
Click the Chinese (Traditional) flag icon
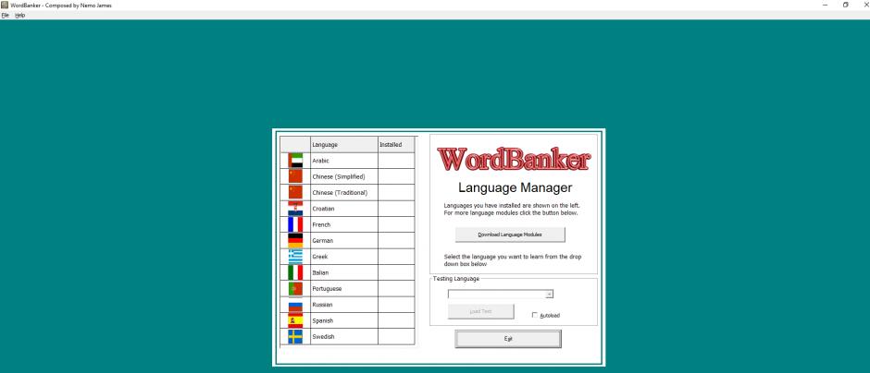click(x=295, y=193)
